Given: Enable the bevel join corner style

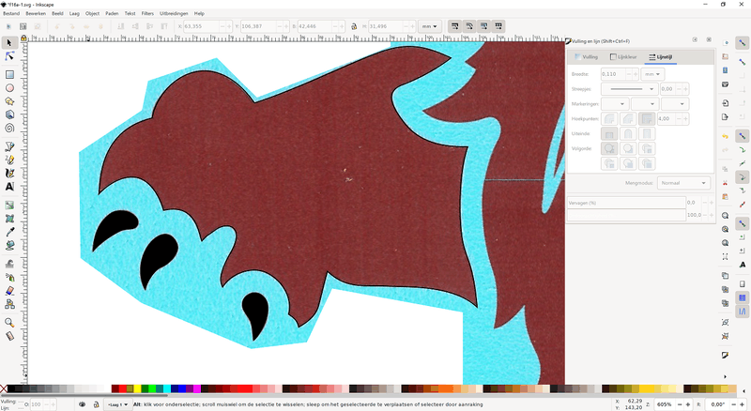Looking at the screenshot, I should [x=628, y=119].
